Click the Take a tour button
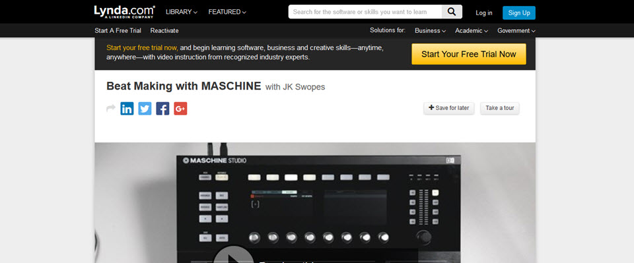 tap(500, 108)
